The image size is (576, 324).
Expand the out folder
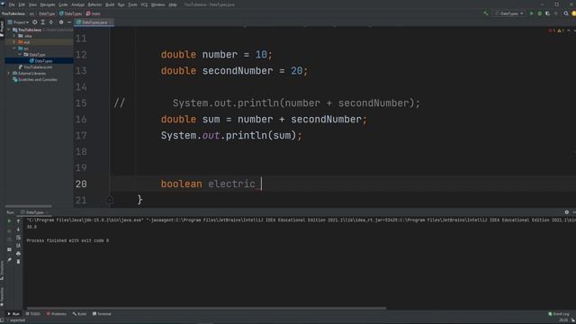[14, 42]
